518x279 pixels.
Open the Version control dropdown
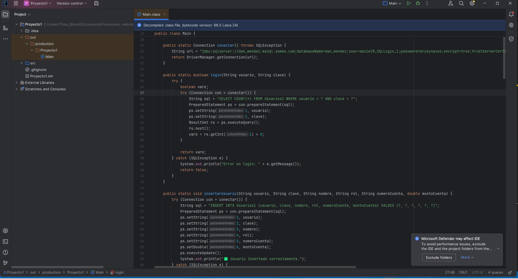pyautogui.click(x=71, y=4)
